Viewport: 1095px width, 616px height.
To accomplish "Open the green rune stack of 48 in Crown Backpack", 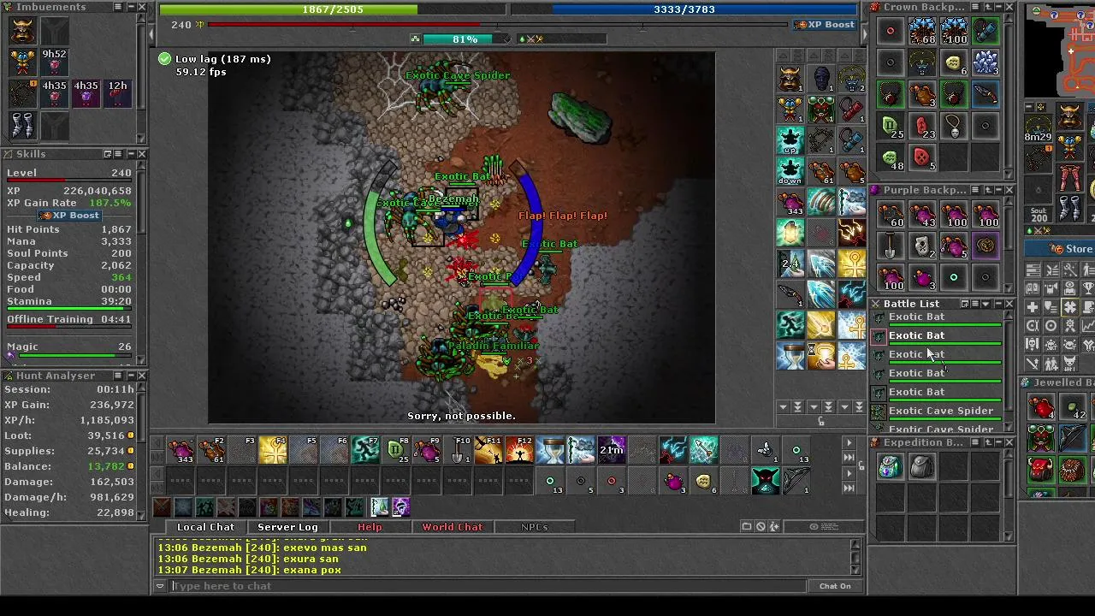I will 891,158.
